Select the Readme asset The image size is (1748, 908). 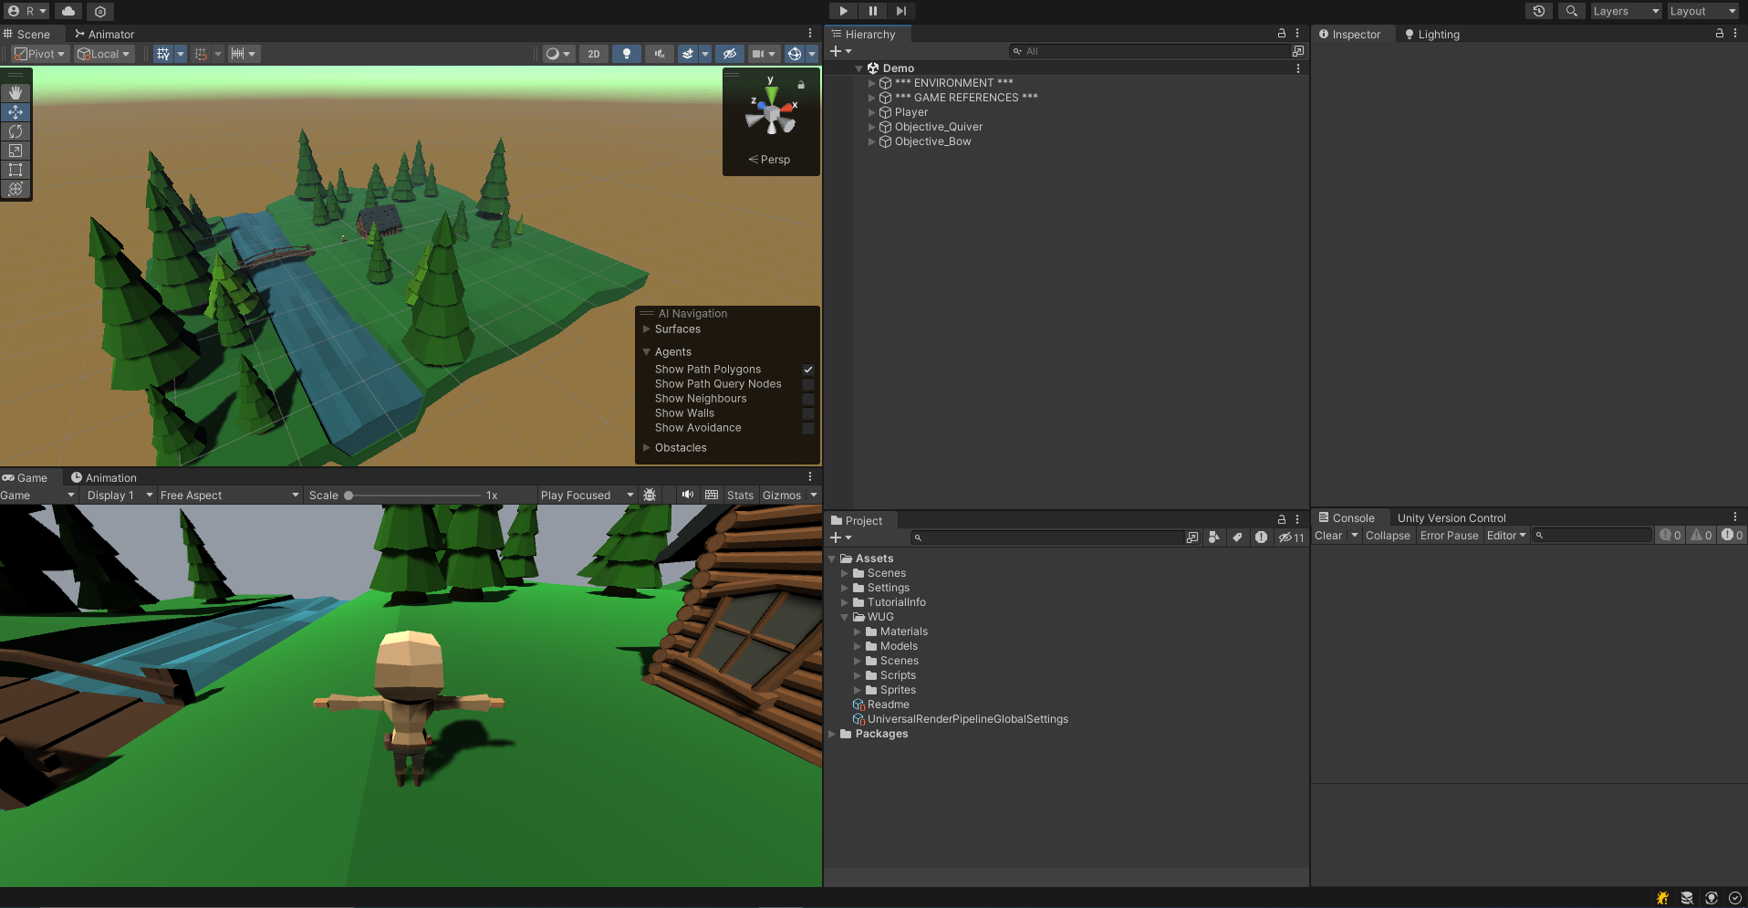coord(888,704)
